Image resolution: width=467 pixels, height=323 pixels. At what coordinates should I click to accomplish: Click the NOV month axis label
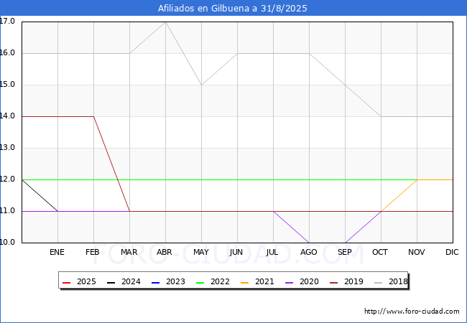pyautogui.click(x=417, y=252)
